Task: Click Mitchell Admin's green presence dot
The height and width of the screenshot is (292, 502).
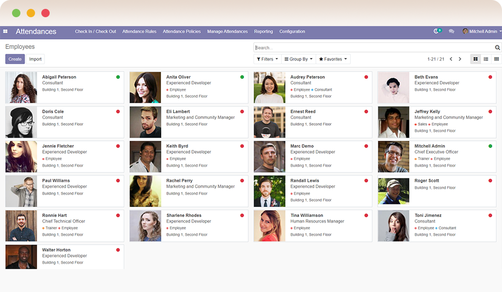Action: point(490,146)
